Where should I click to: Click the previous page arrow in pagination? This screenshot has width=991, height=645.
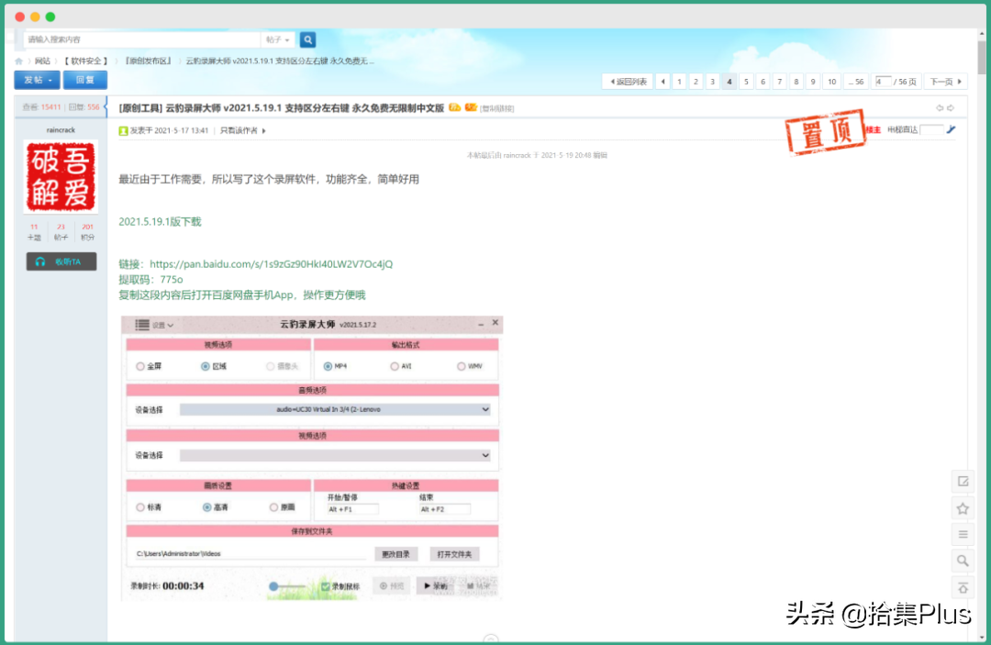(x=663, y=82)
